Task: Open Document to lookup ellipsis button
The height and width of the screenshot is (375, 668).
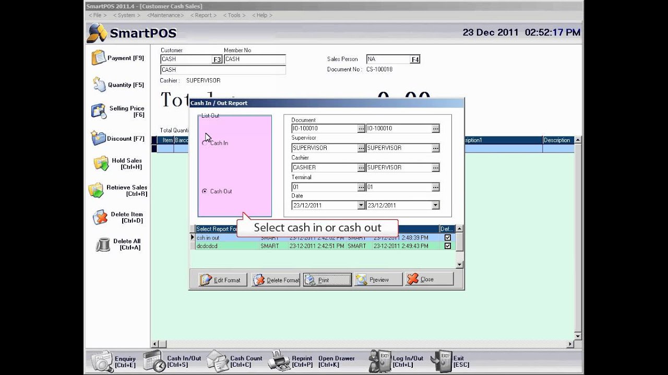Action: pyautogui.click(x=436, y=128)
